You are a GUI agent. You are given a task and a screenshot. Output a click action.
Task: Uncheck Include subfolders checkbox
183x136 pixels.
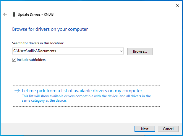14,60
